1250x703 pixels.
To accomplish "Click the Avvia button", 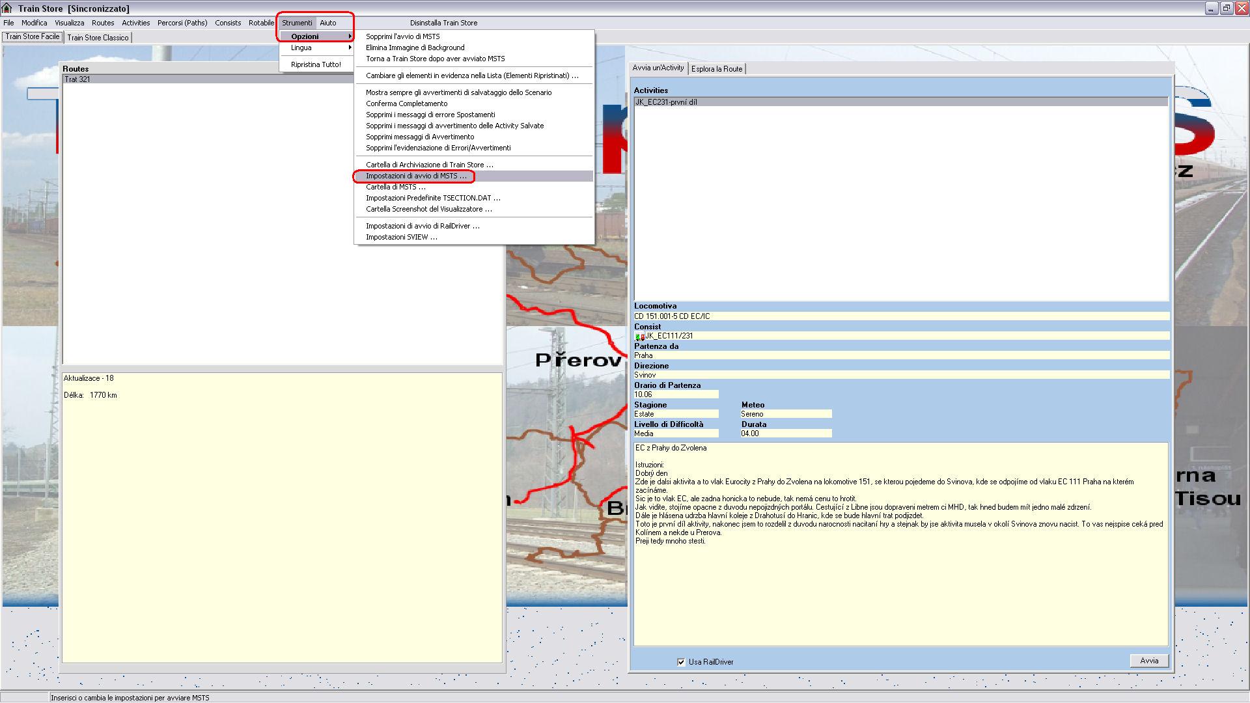I will (x=1149, y=661).
